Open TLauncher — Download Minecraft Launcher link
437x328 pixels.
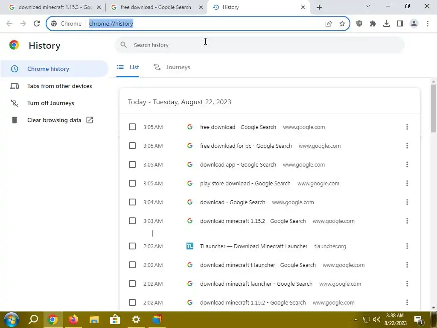click(253, 246)
